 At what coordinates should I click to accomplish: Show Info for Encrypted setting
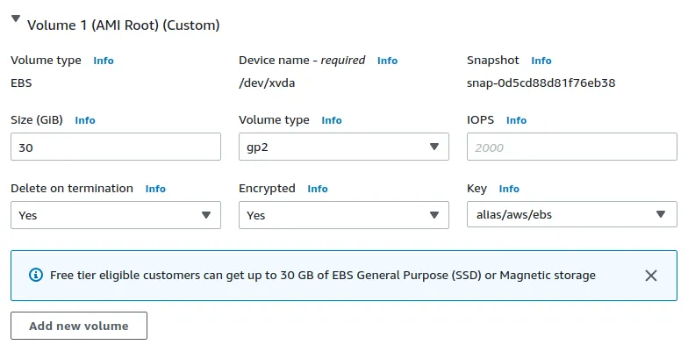click(x=318, y=189)
